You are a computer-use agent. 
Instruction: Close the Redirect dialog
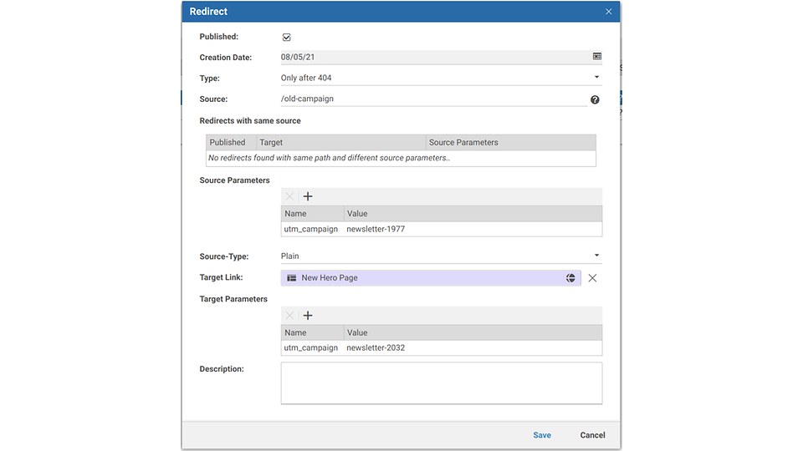[x=608, y=11]
